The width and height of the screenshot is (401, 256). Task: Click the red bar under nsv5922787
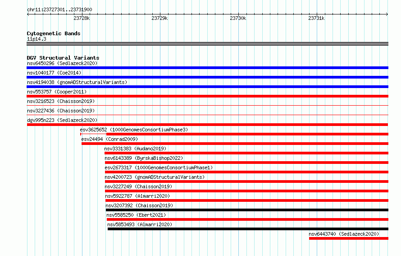(x=247, y=200)
